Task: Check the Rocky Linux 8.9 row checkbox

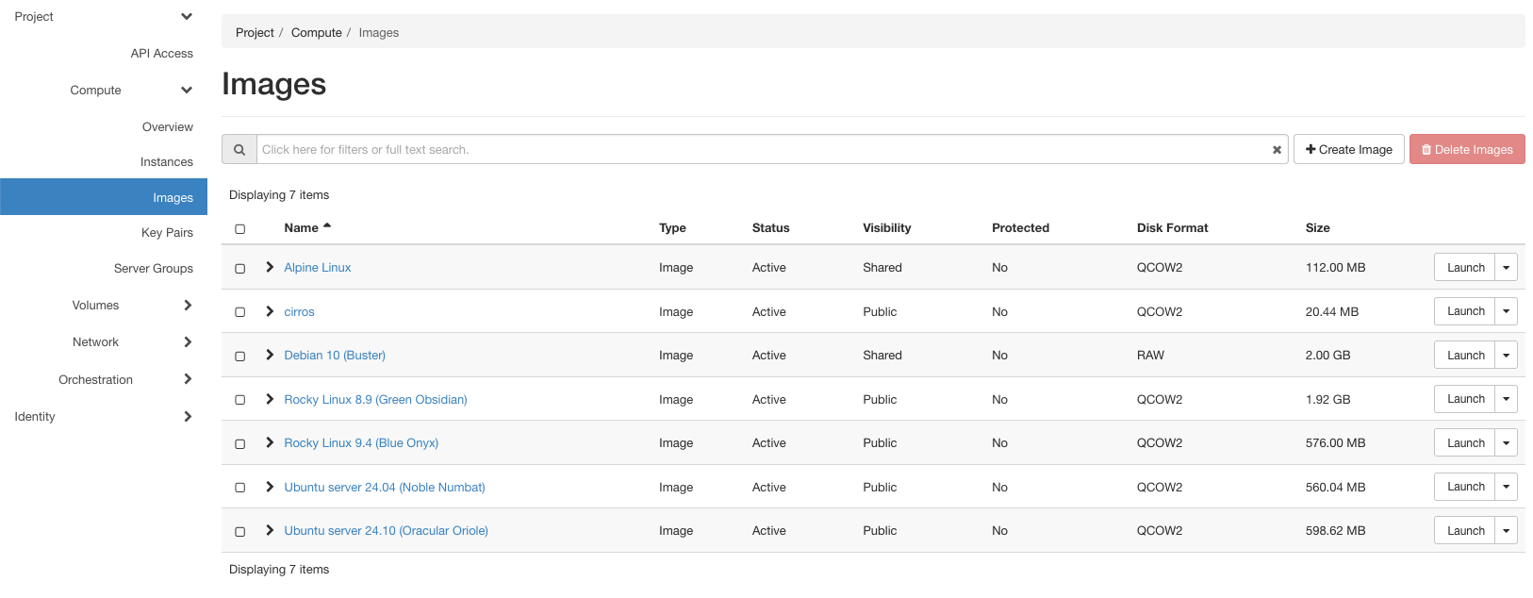Action: point(240,400)
